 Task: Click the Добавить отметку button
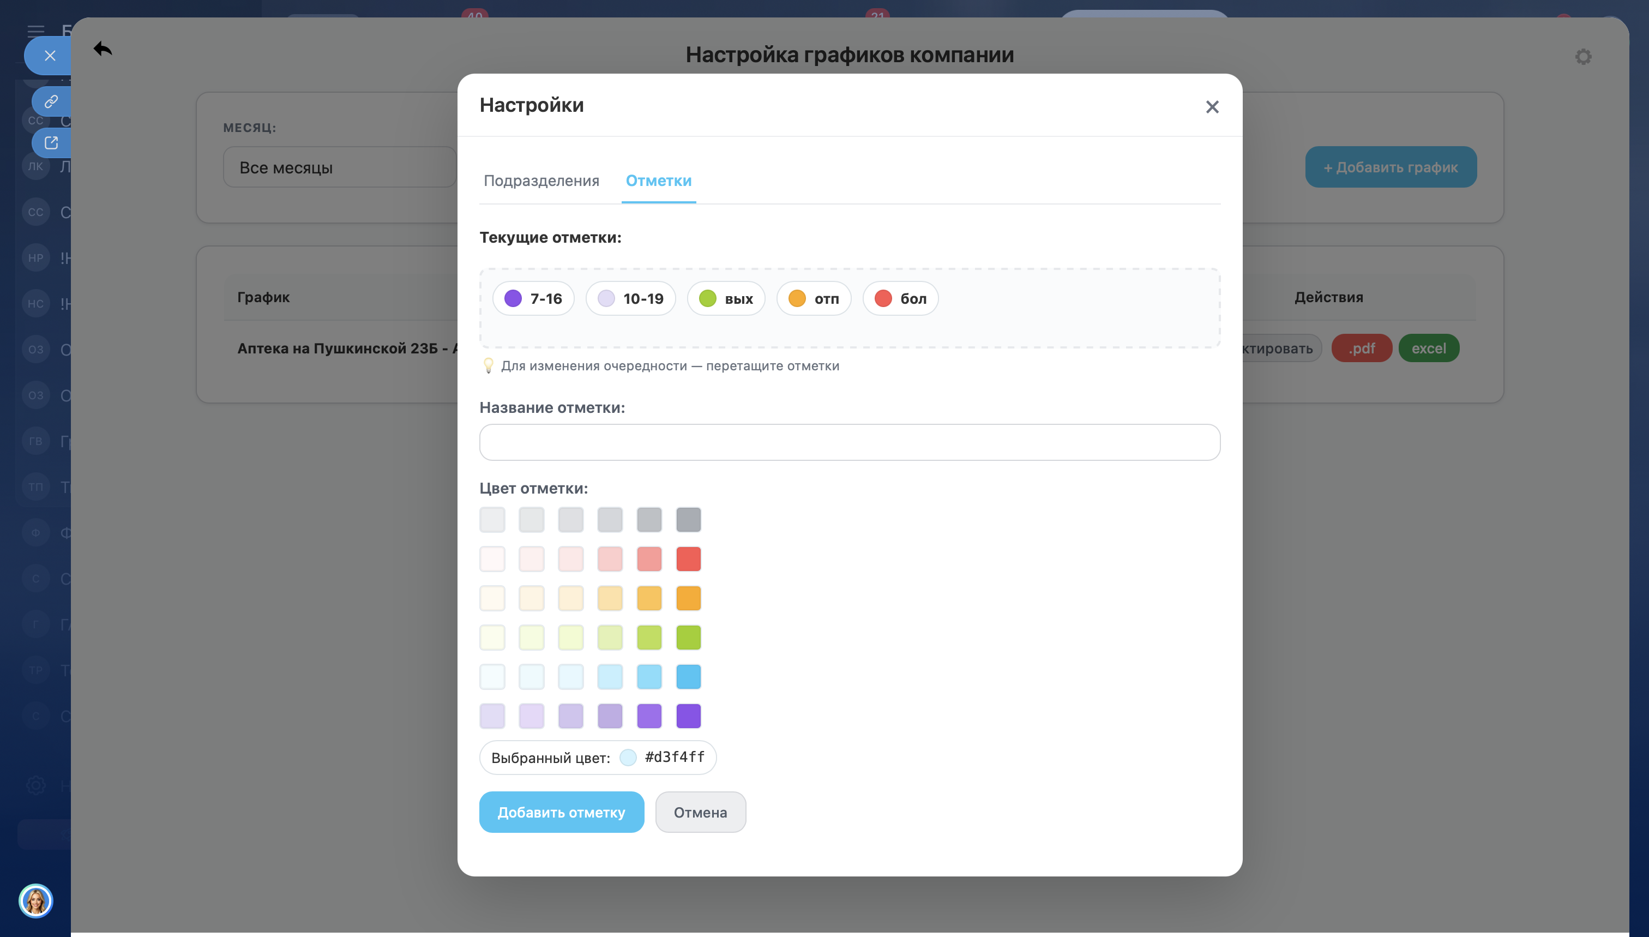tap(561, 812)
